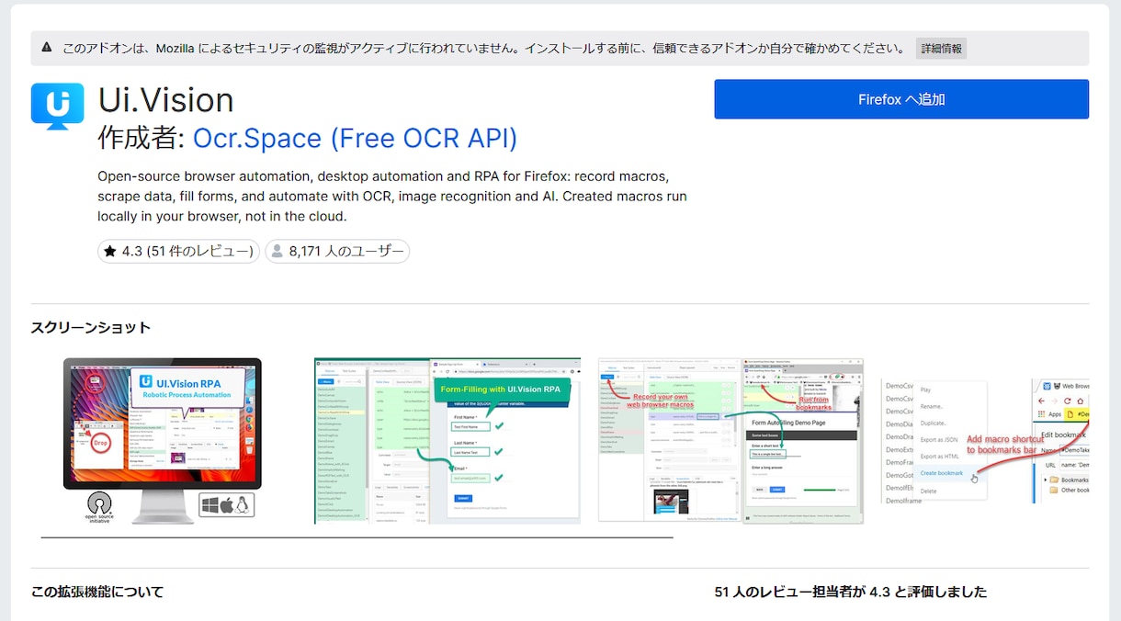The height and width of the screenshot is (621, 1121).
Task: Open the UI.Vision RPA monitor screenshot thumbnail
Action: click(163, 441)
